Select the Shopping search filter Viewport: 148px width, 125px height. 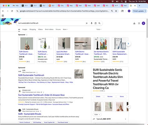pyautogui.click(x=32, y=29)
